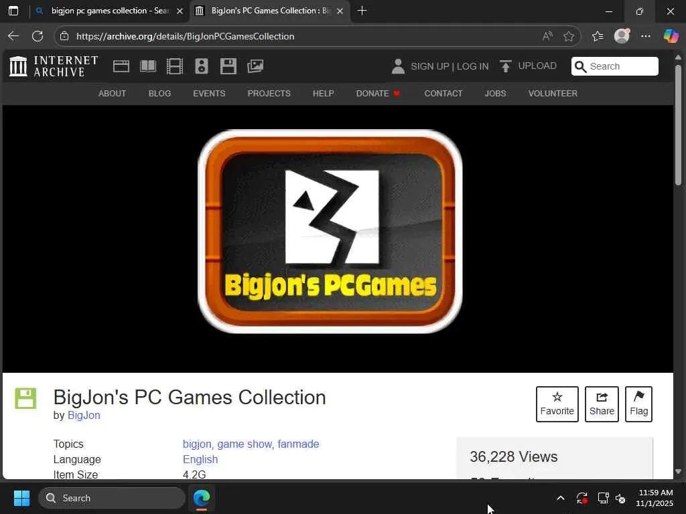686x514 pixels.
Task: Open the Edge Settings and more menu
Action: tap(646, 36)
